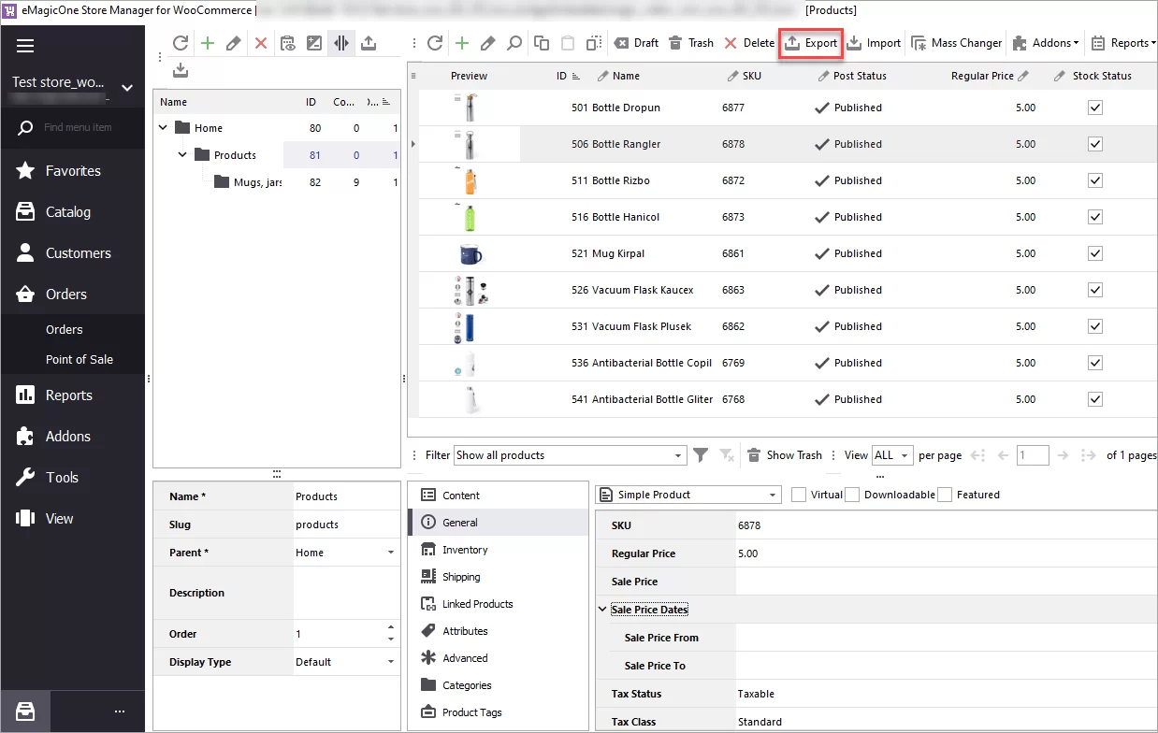Click the Duplicate products icon
The image size is (1158, 733).
tap(541, 42)
